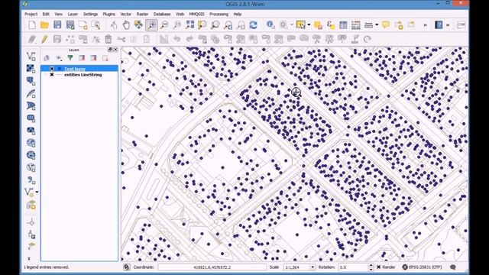
Task: Open a project using the yellow folder icon
Action: point(44,25)
